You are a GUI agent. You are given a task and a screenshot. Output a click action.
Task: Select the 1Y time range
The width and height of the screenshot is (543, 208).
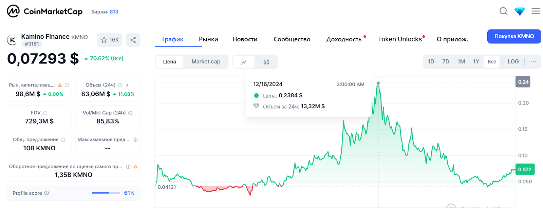[x=476, y=62]
